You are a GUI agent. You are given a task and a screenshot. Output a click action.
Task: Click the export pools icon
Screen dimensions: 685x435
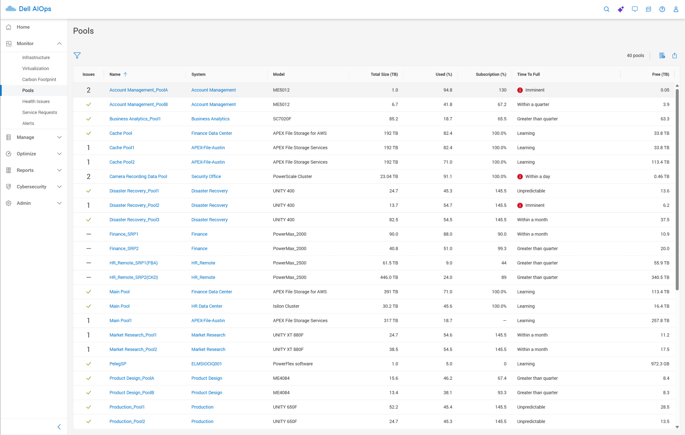(x=674, y=55)
